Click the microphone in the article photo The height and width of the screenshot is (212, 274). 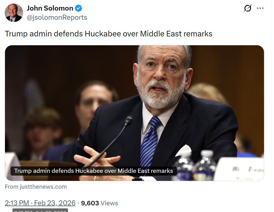click(128, 121)
